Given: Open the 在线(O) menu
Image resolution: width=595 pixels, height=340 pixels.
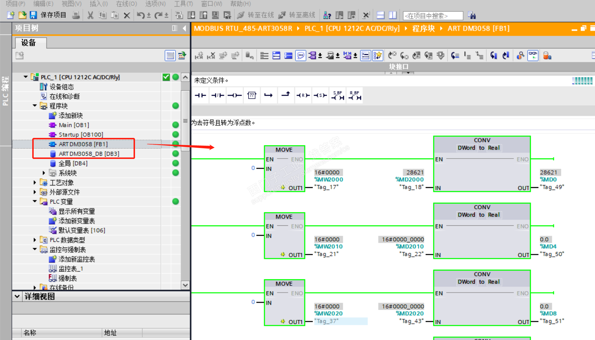Looking at the screenshot, I should point(126,4).
